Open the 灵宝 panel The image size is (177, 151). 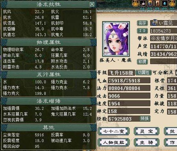[146, 132]
